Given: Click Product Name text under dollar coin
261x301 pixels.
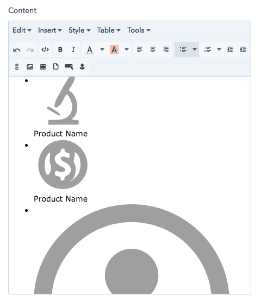Looking at the screenshot, I should [61, 199].
